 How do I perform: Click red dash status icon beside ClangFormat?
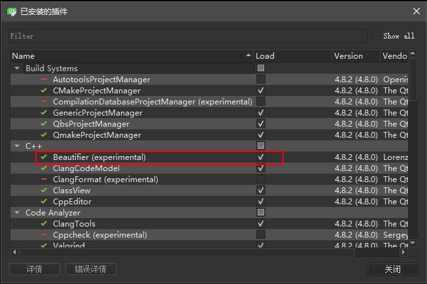click(44, 180)
